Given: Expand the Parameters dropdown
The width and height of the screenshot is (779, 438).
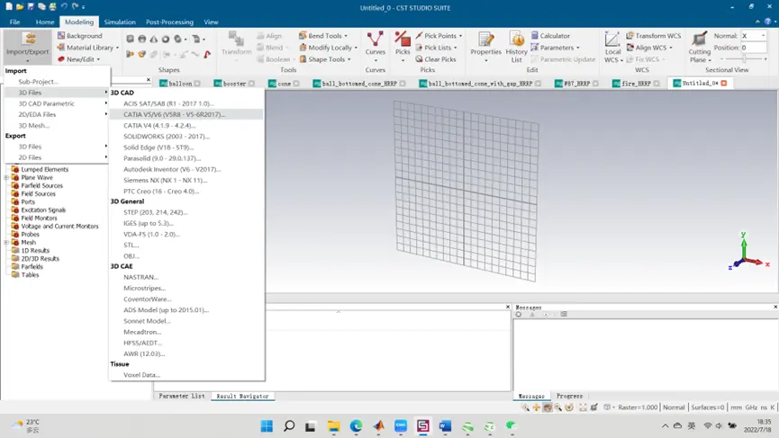Looking at the screenshot, I should pos(578,48).
